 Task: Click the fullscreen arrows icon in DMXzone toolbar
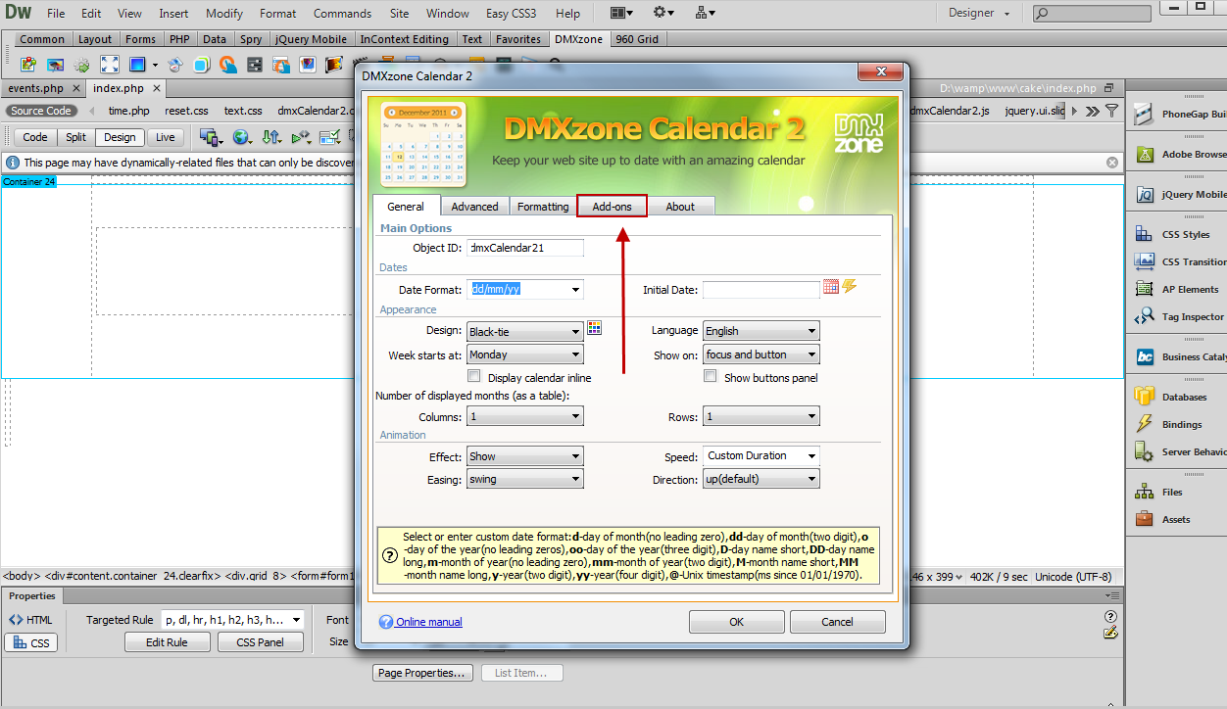[x=110, y=65]
